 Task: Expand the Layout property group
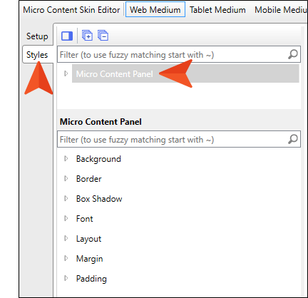pos(66,238)
